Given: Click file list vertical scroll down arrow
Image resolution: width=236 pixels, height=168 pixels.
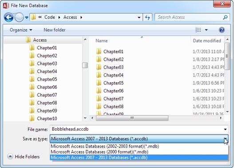Looking at the screenshot, I should (x=228, y=112).
